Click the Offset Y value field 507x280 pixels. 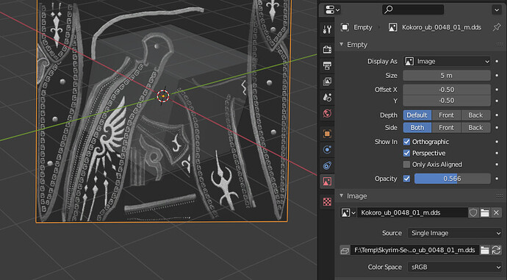(x=447, y=101)
